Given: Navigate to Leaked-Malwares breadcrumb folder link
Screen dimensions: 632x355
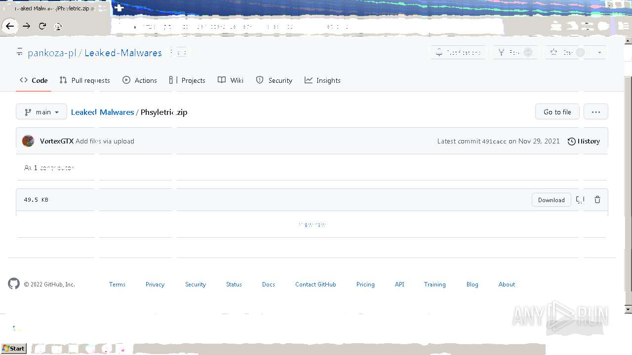Looking at the screenshot, I should click(x=102, y=112).
